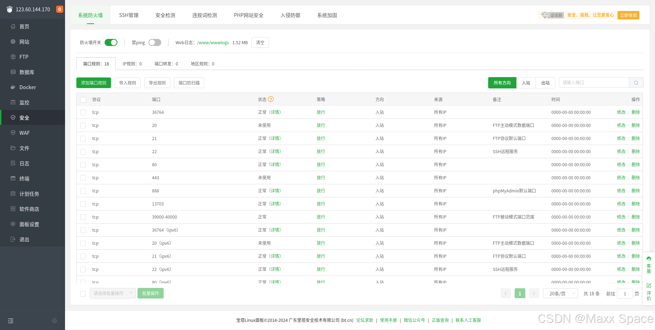Screen dimensions: 655x330
Task: Open the 监控 monitor icon
Action: pos(13,102)
